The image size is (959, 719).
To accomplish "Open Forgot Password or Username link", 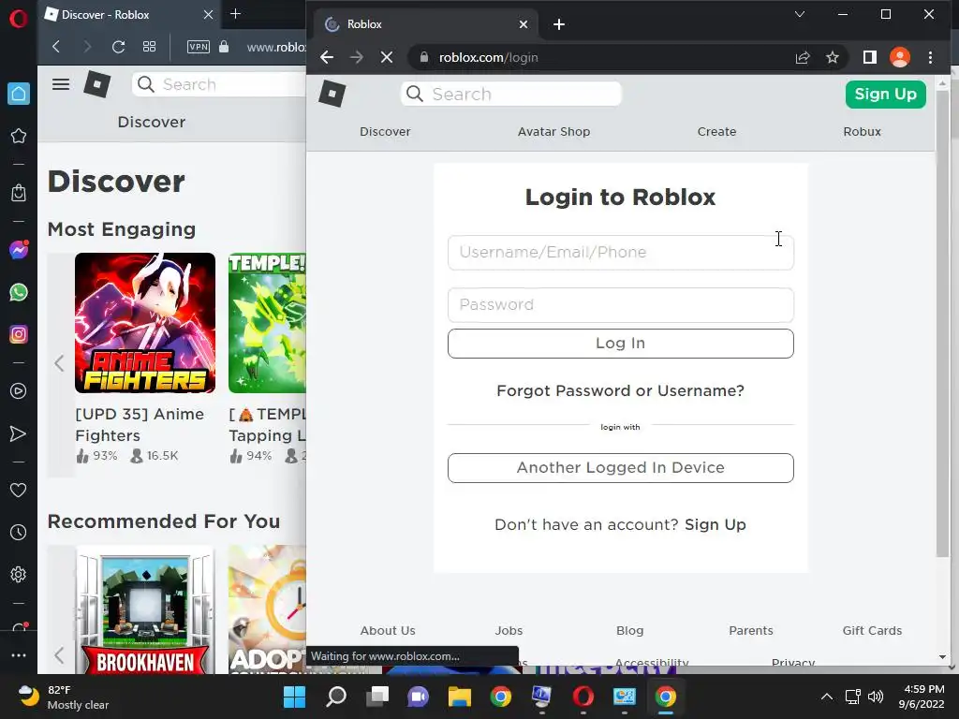I will [x=621, y=390].
